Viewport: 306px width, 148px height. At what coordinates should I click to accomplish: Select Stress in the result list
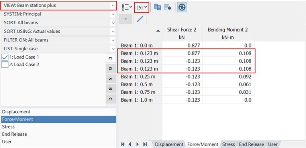[x=59, y=127]
